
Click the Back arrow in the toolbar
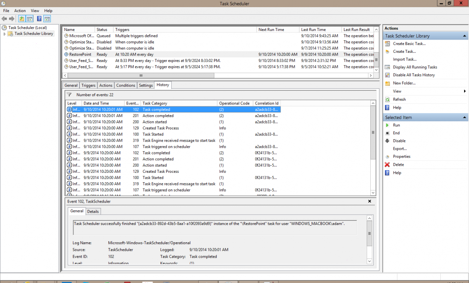pos(4,19)
